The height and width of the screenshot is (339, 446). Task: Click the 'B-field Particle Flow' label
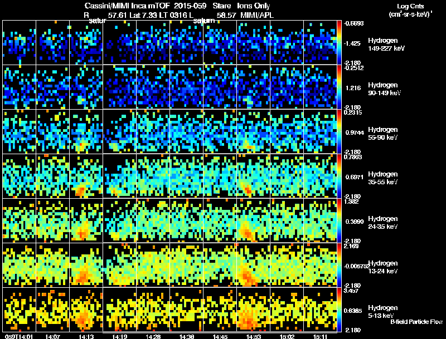(x=416, y=322)
